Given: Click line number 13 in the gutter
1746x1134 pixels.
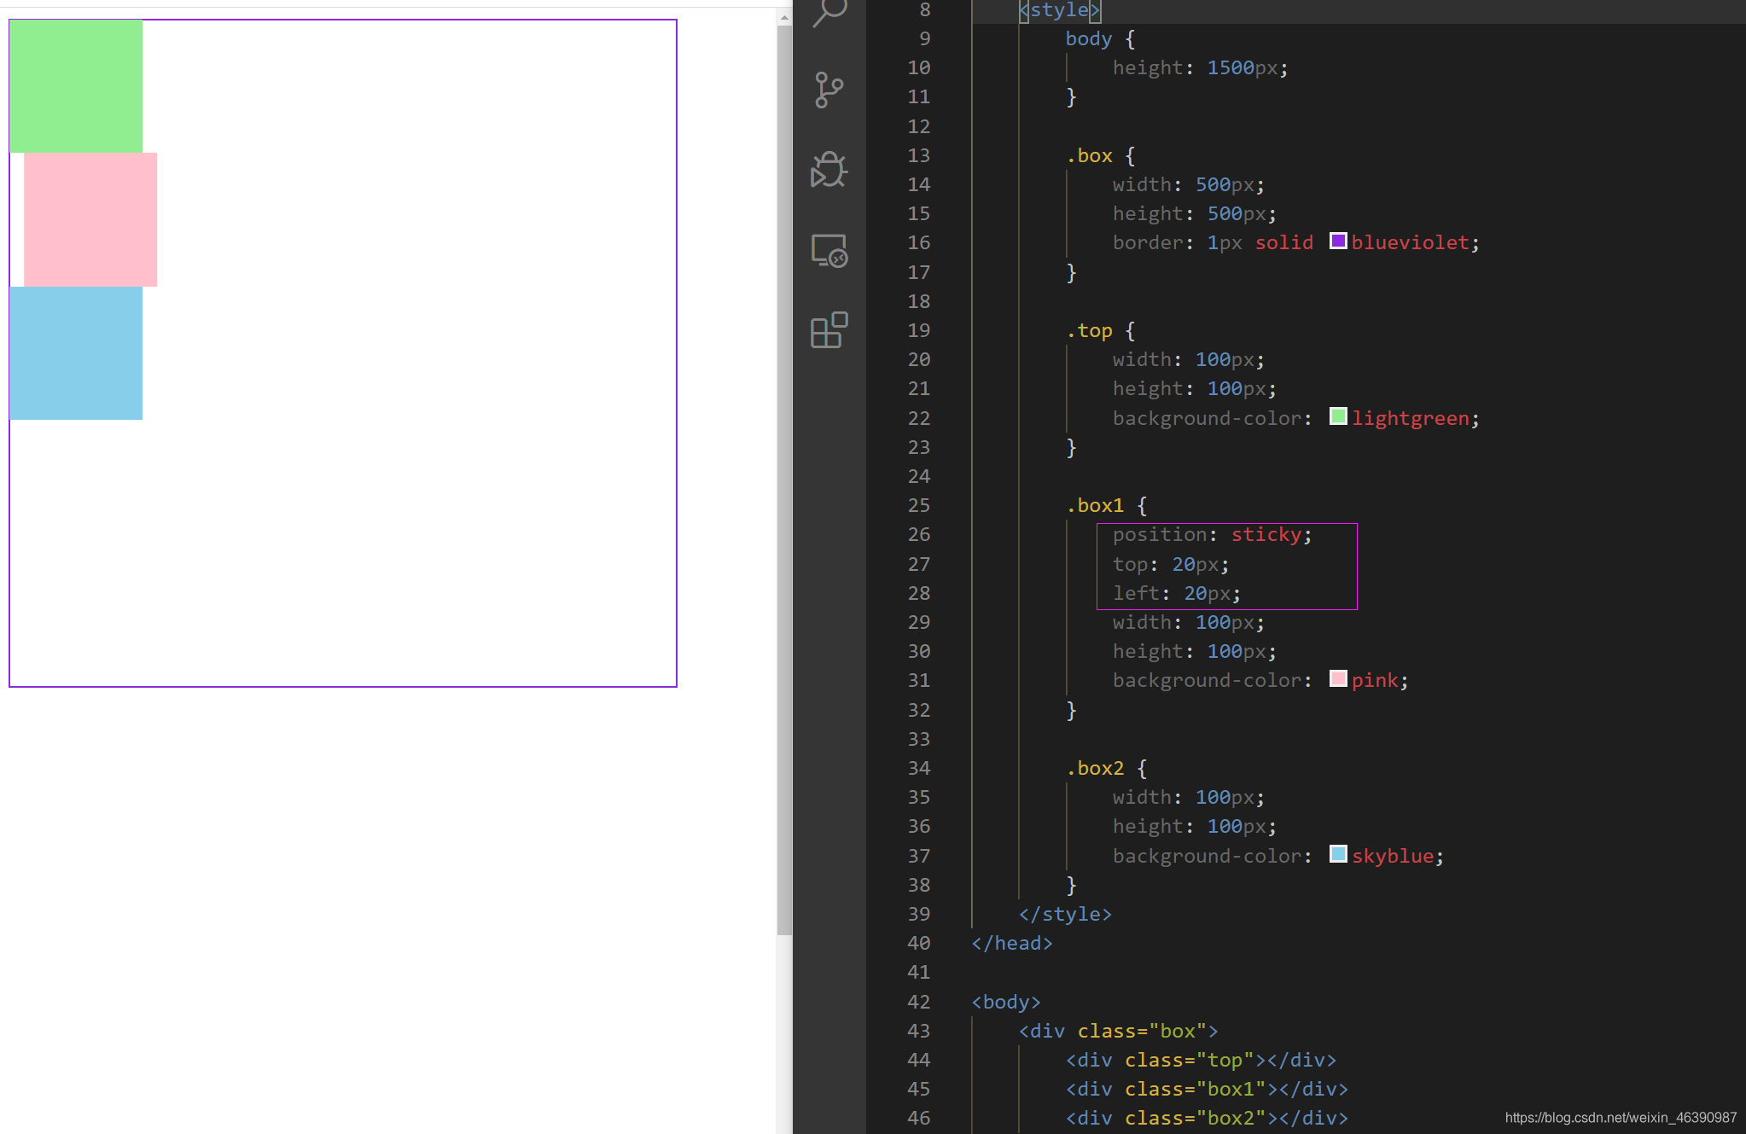Looking at the screenshot, I should [x=918, y=155].
